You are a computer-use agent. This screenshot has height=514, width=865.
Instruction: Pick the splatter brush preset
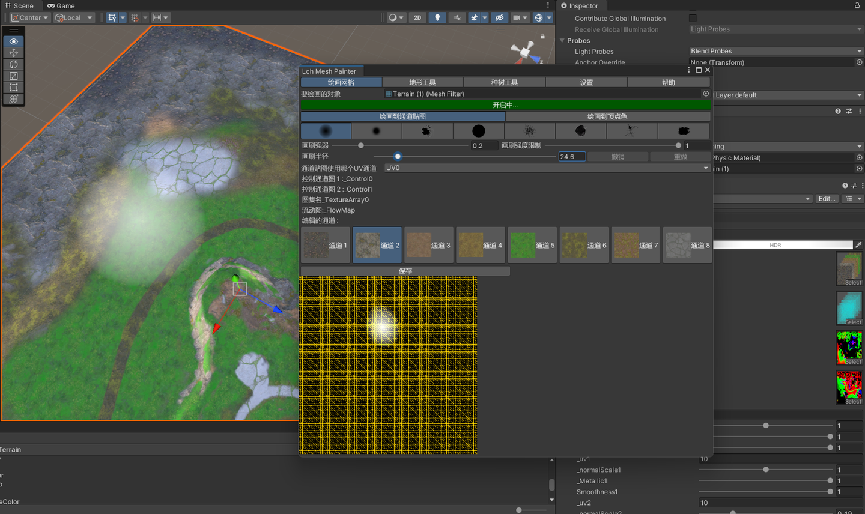tap(530, 131)
